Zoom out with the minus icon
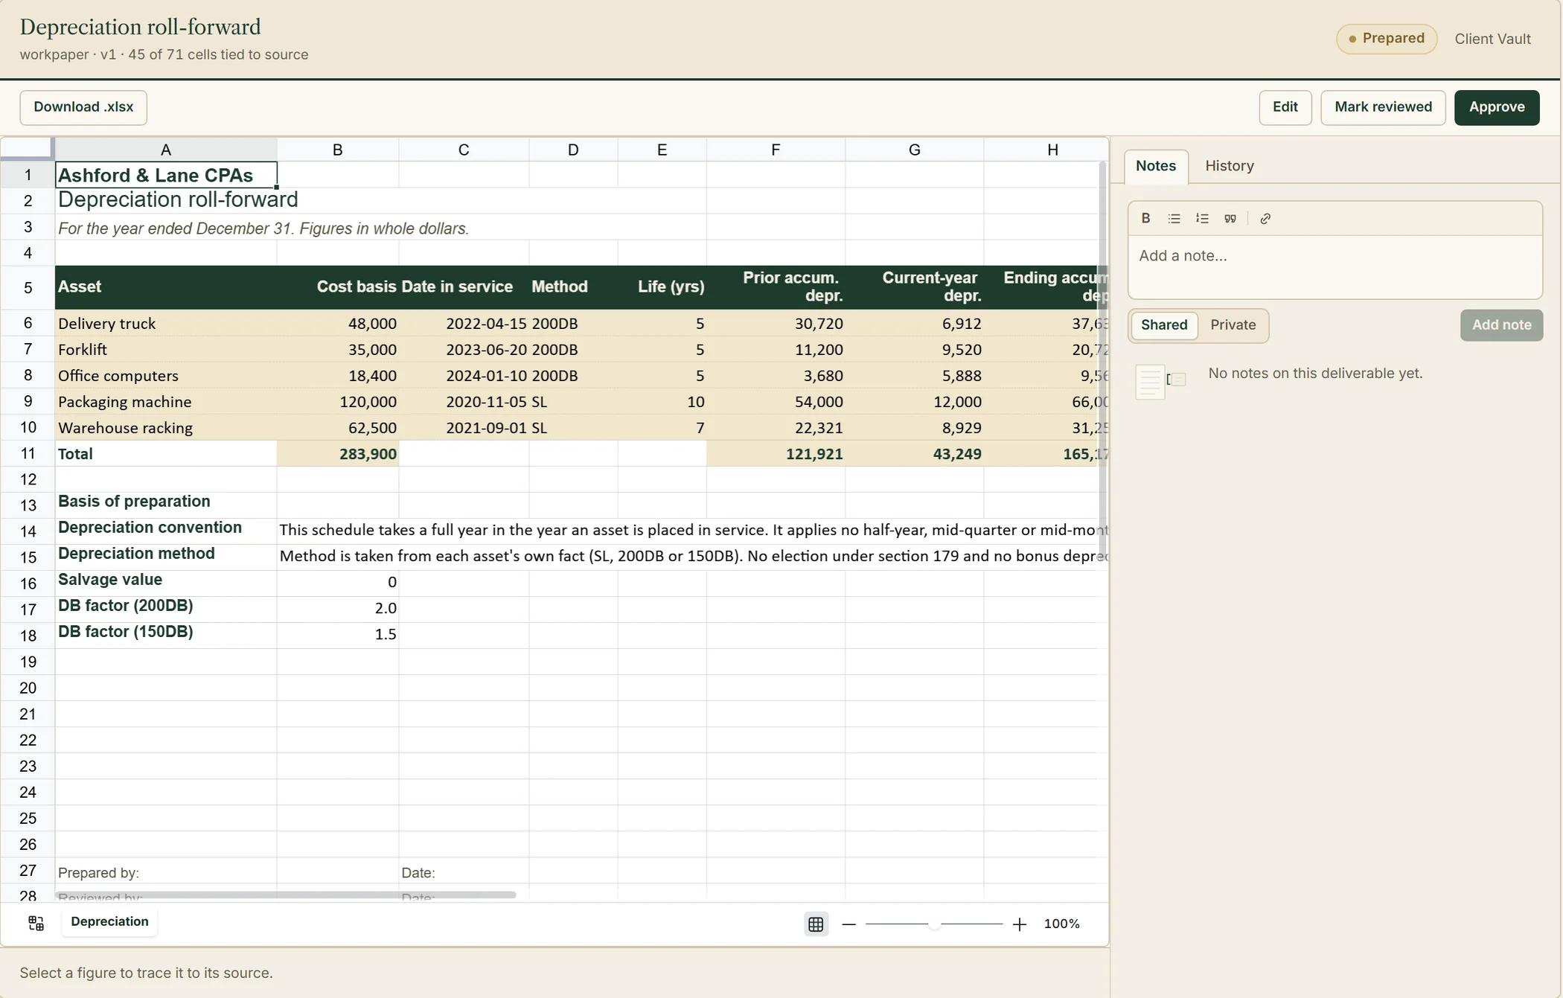The height and width of the screenshot is (998, 1563). click(848, 924)
